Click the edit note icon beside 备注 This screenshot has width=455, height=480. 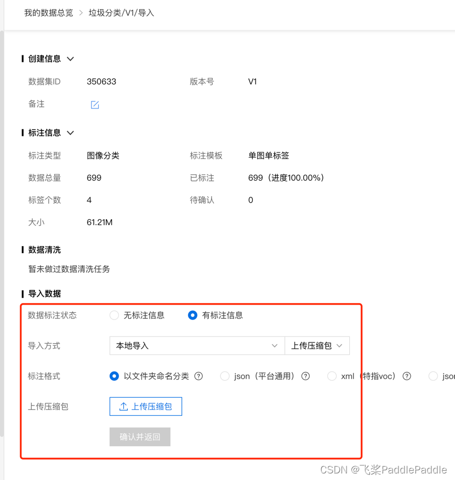click(95, 105)
